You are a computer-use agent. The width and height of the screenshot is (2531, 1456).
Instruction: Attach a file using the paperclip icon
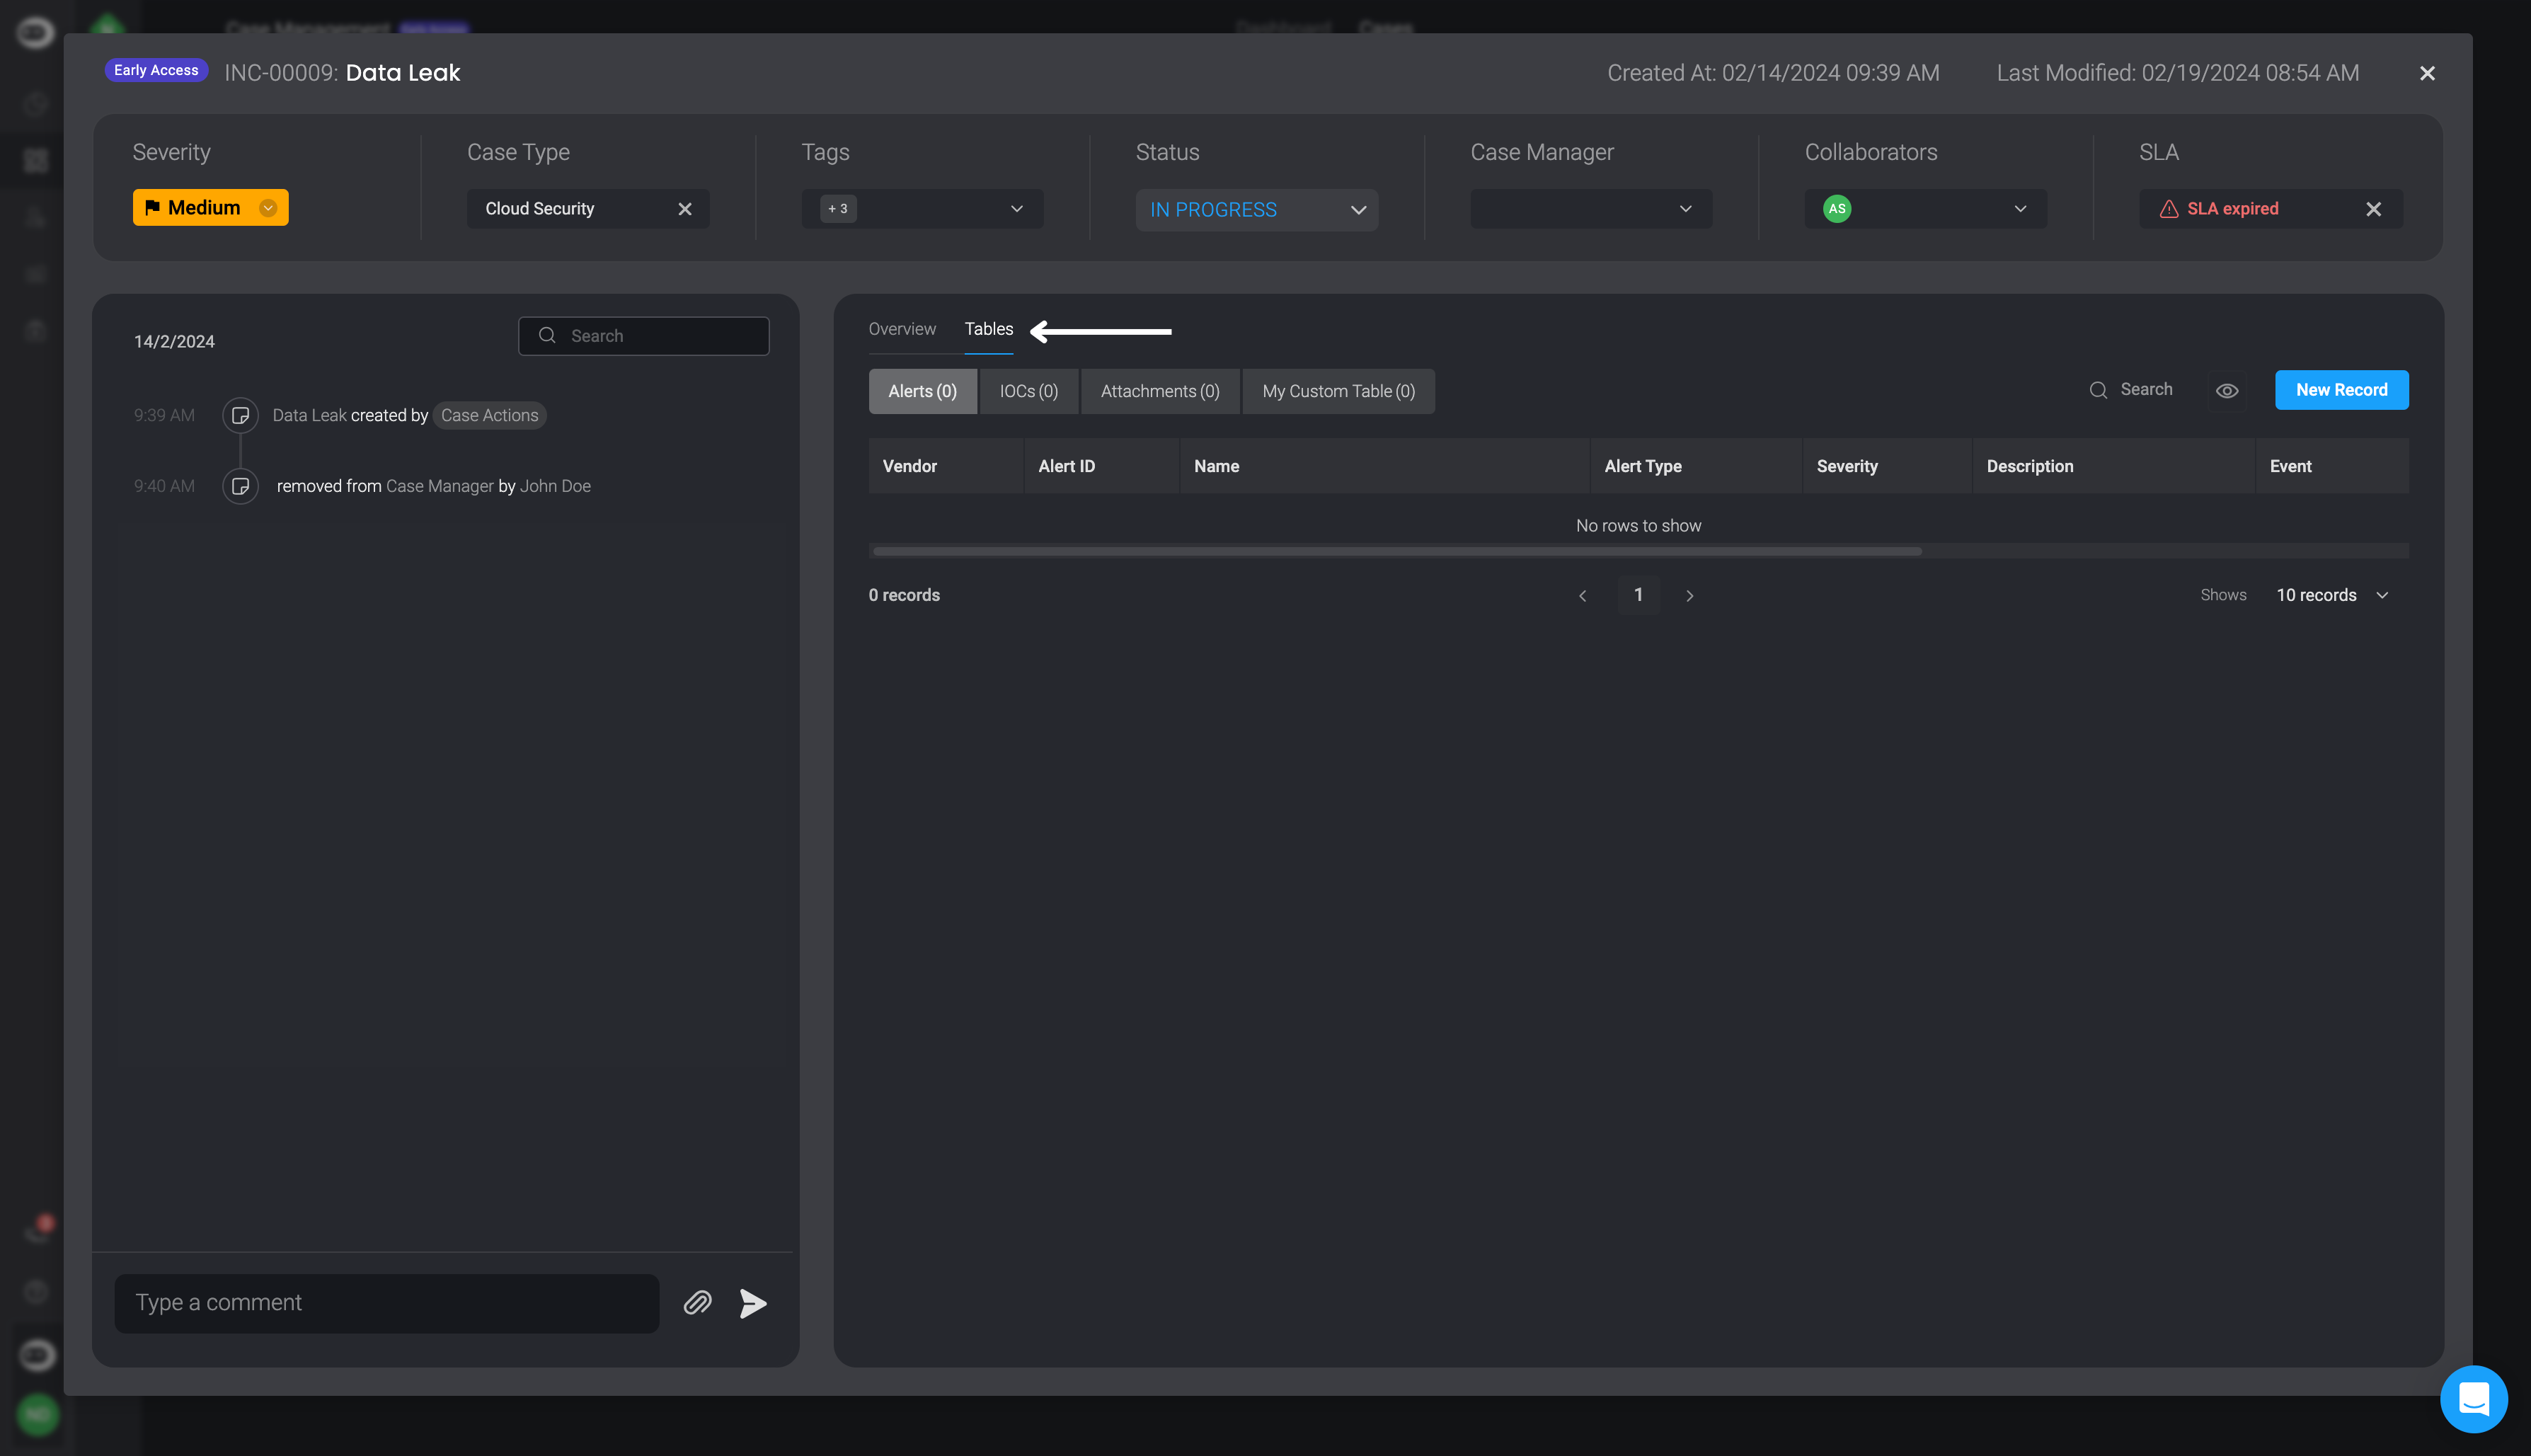tap(698, 1303)
